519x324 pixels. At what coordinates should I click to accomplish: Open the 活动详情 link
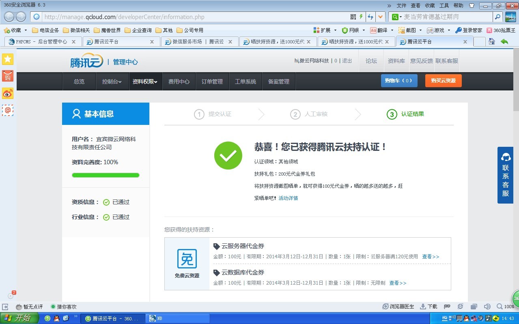(288, 198)
